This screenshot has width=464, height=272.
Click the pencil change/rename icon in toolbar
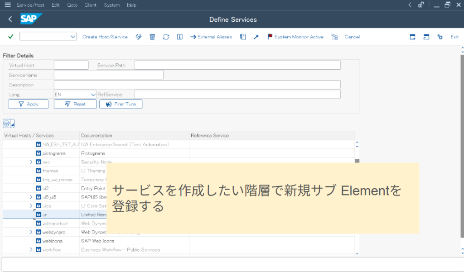coord(139,37)
